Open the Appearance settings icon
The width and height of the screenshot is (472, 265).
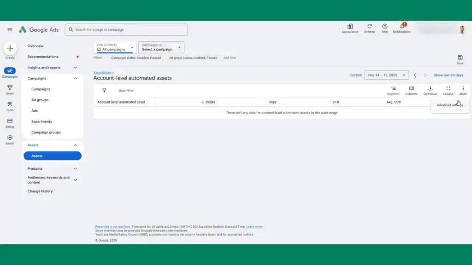pyautogui.click(x=350, y=28)
